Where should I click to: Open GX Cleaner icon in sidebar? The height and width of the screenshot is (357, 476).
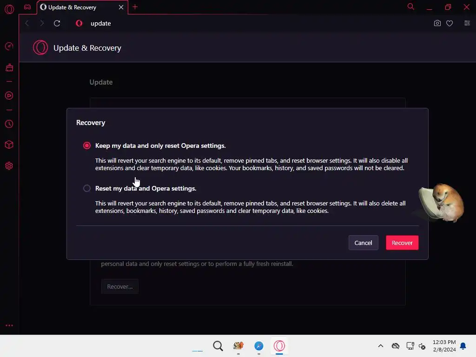(9, 67)
